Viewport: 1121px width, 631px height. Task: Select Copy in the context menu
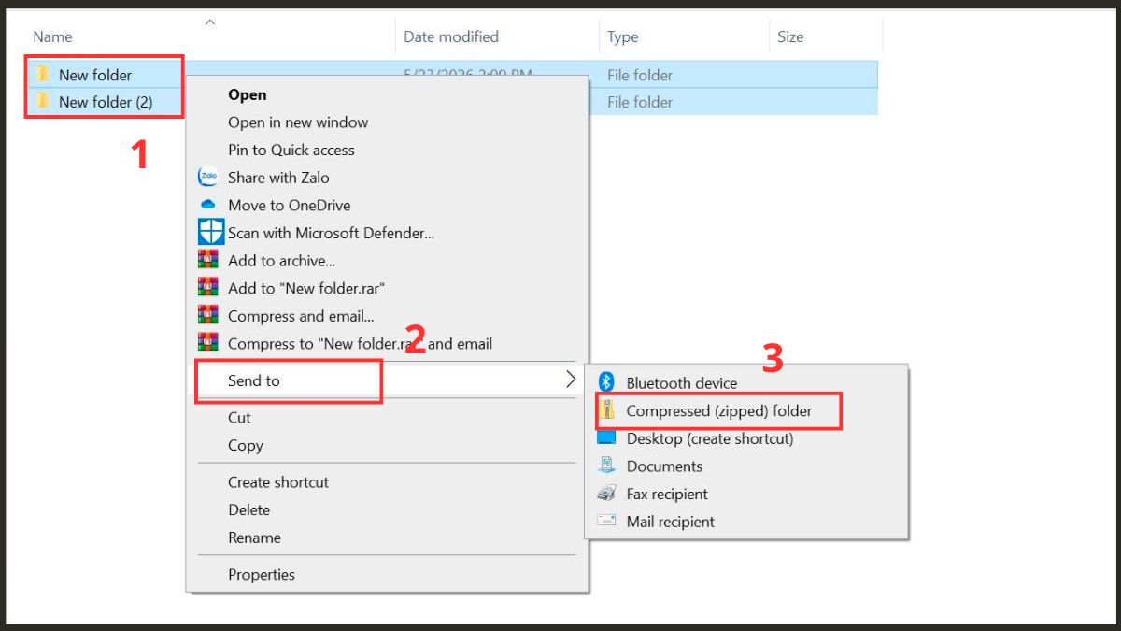[x=246, y=446]
